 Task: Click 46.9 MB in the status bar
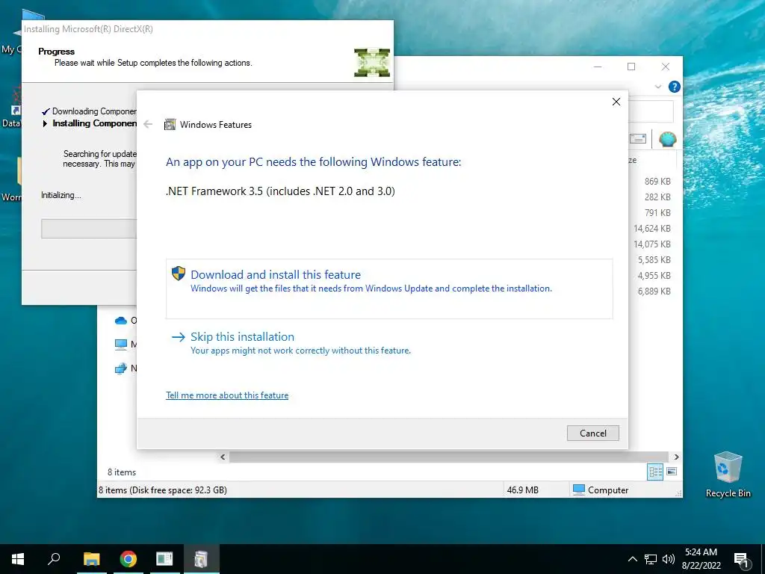522,490
